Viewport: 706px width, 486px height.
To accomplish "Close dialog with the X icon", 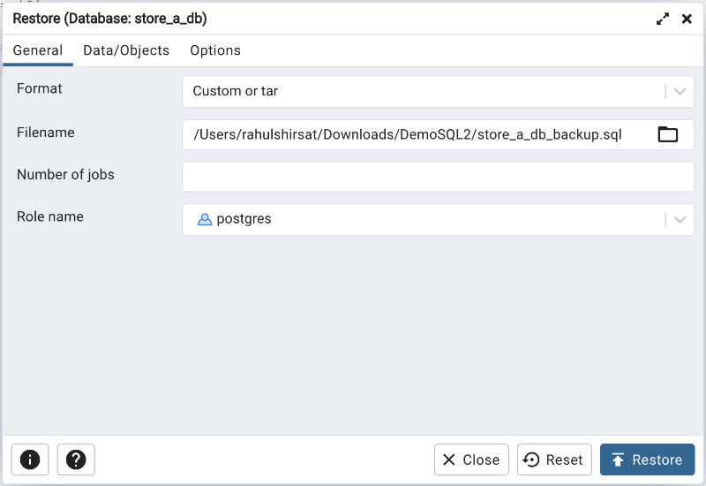I will pos(687,19).
